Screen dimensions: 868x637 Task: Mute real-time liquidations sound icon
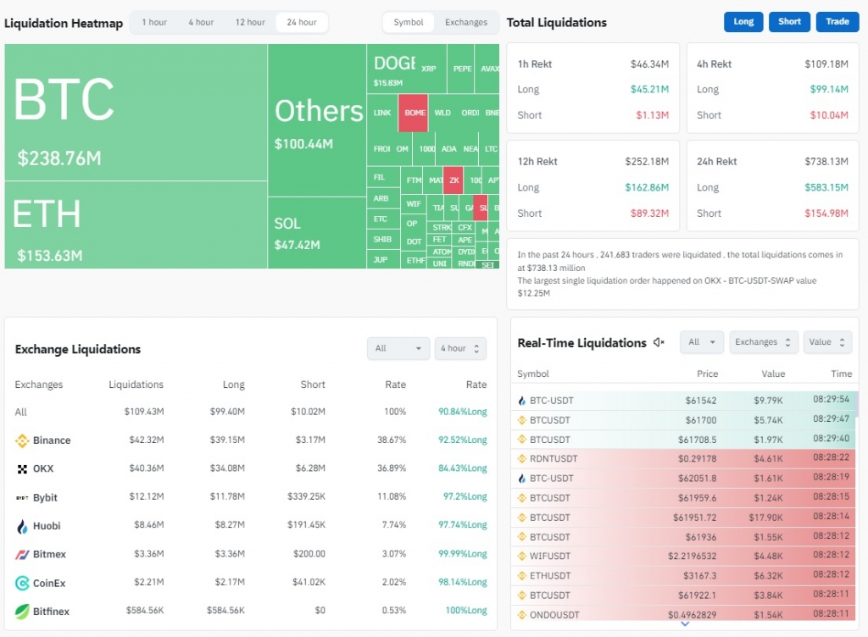659,342
